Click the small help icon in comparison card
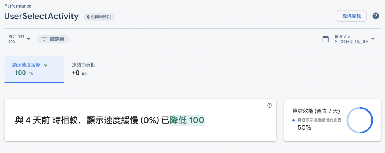This screenshot has width=385, height=153. coord(269,106)
